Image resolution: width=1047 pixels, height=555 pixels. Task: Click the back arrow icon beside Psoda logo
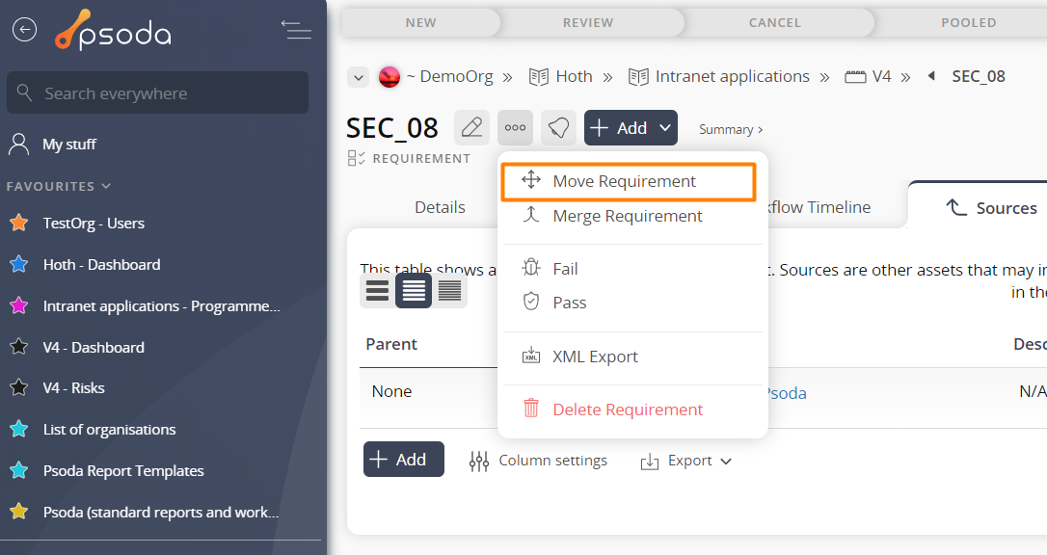(x=24, y=30)
